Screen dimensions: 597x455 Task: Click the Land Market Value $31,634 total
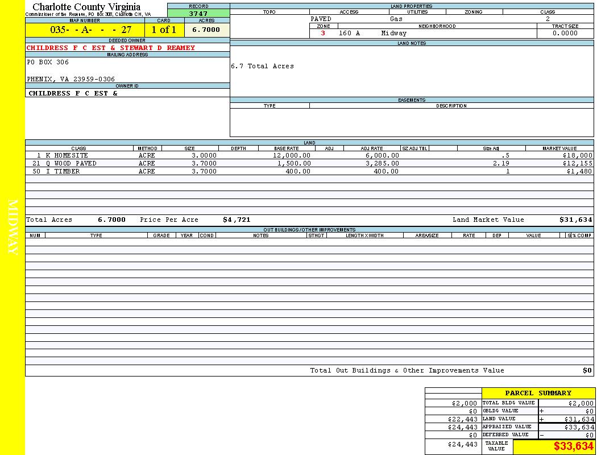(575, 220)
